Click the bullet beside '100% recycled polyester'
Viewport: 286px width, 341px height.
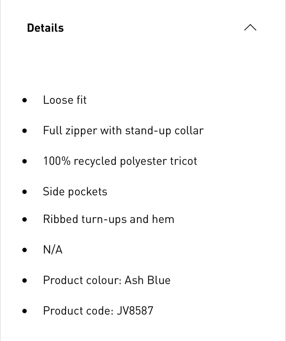pos(24,161)
